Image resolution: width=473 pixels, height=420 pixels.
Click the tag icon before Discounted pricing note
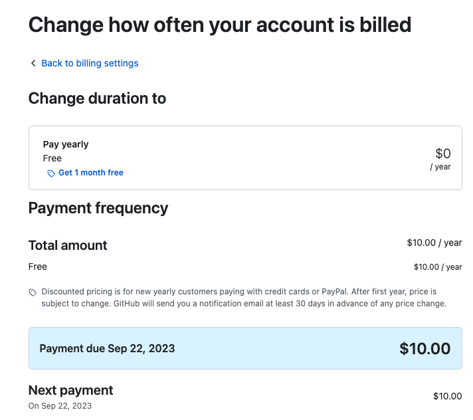pyautogui.click(x=33, y=292)
